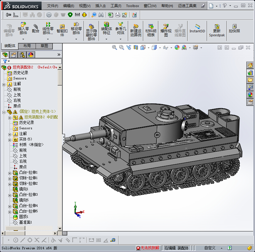Screen dimensions: 255x252
Task: Open the 工具(T) menu
Action: [116, 6]
